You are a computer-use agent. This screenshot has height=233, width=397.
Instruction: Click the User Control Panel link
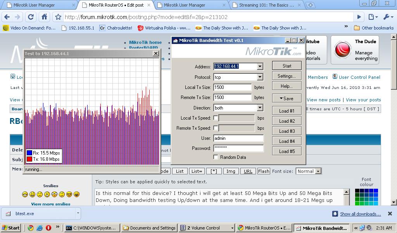[359, 77]
